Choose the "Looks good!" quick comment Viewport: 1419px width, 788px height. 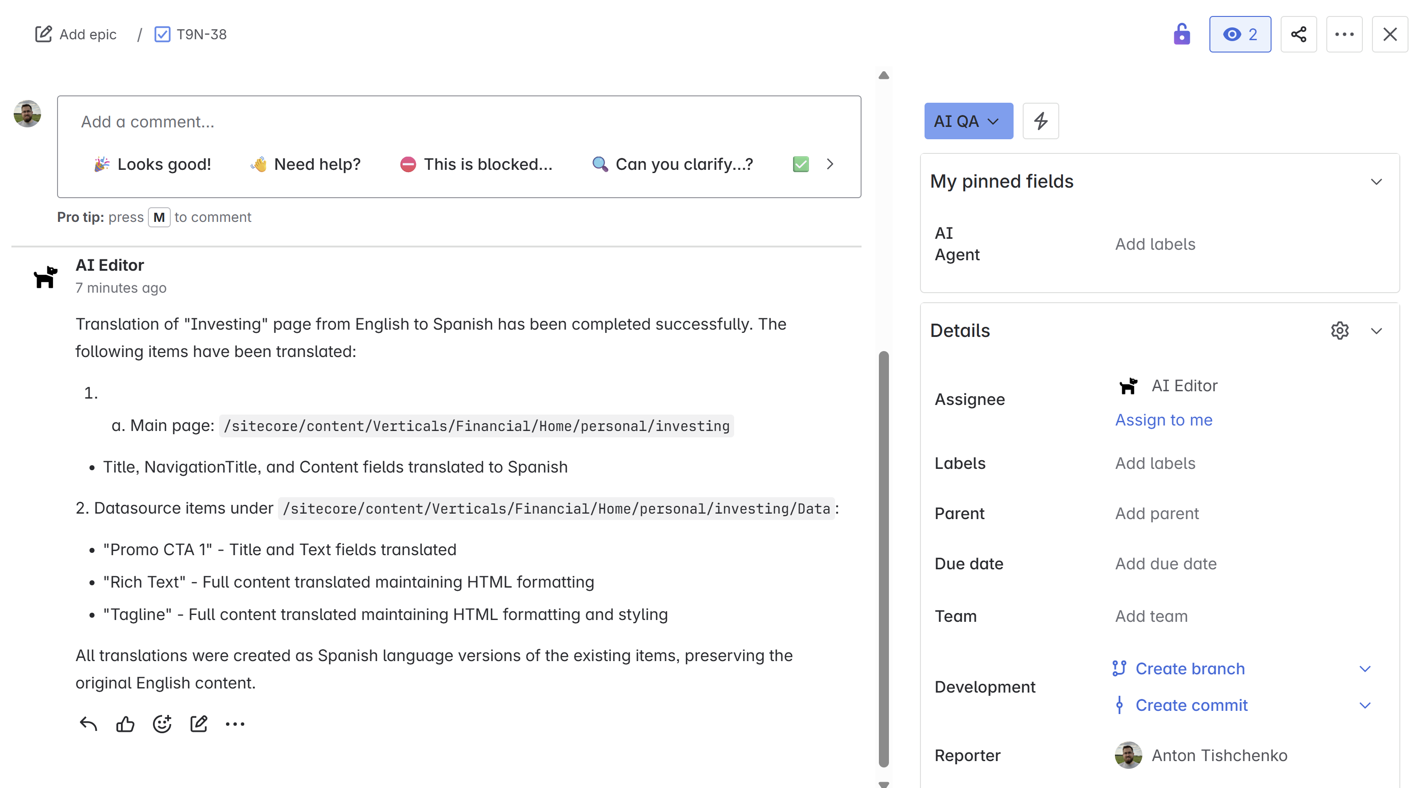coord(153,164)
